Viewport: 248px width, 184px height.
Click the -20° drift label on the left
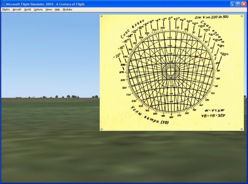coord(117,56)
